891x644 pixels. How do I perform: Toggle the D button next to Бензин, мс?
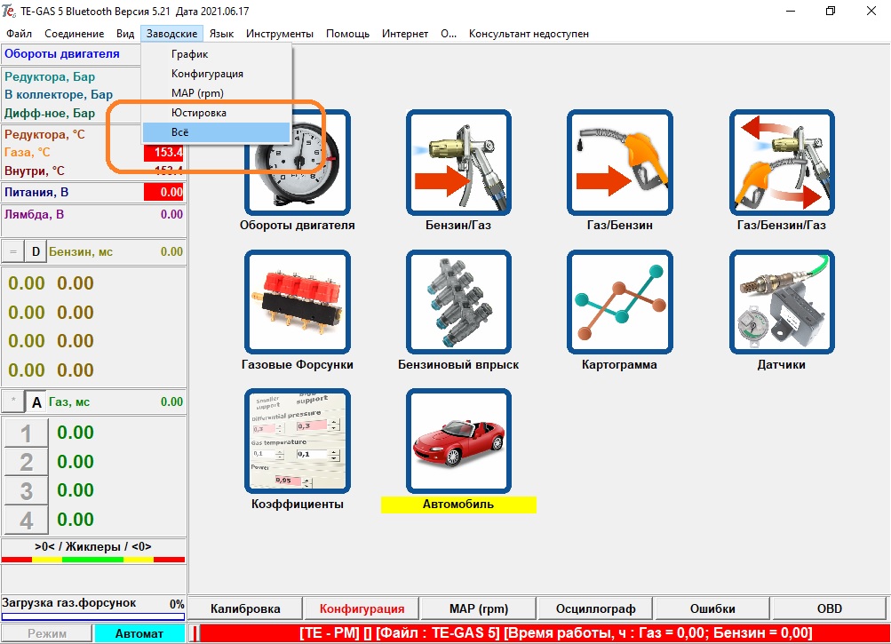coord(36,251)
